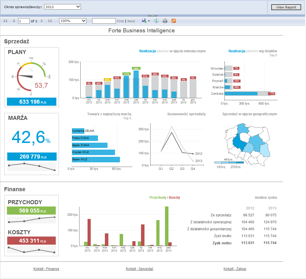Click the Forte Business Intelligence title
This screenshot has width=306, height=279.
[142, 31]
